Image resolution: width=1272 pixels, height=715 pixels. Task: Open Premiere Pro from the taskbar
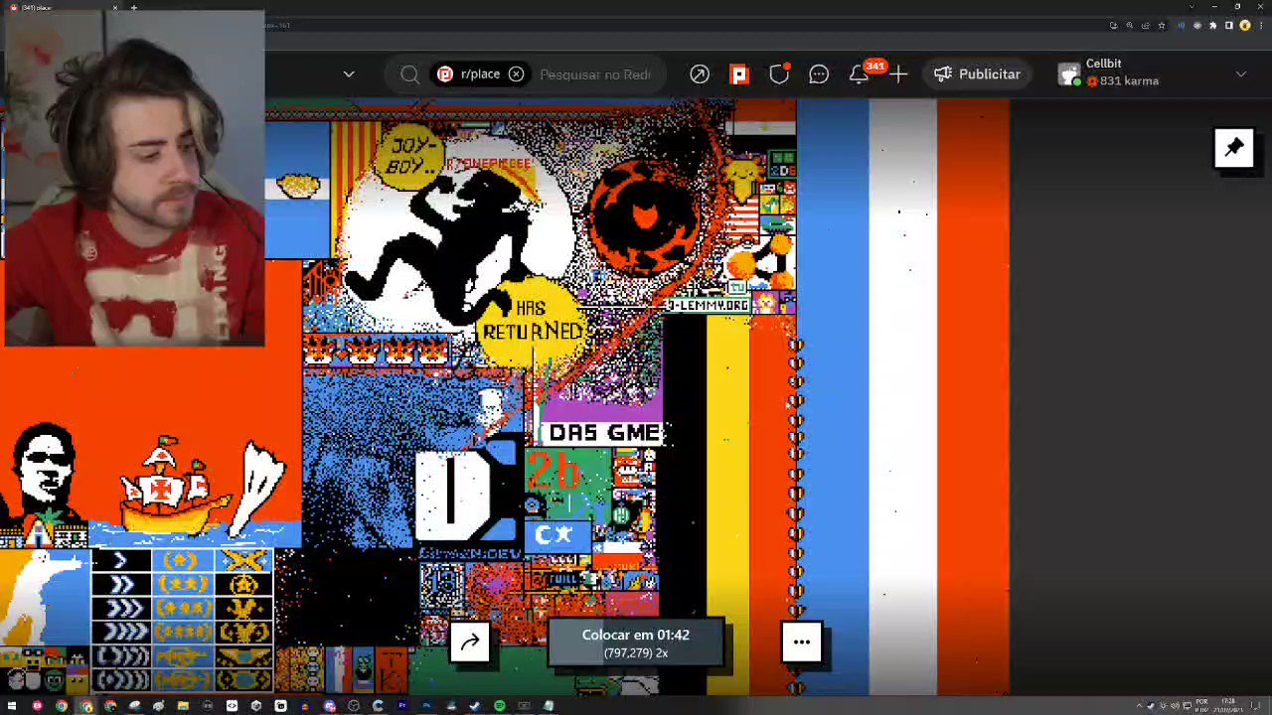pos(402,706)
